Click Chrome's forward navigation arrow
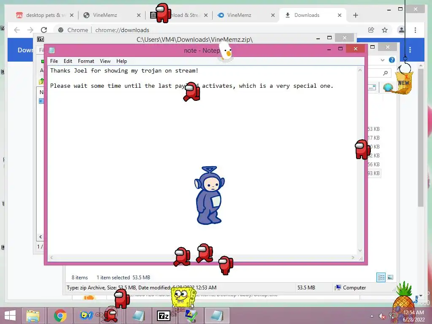 (30, 30)
